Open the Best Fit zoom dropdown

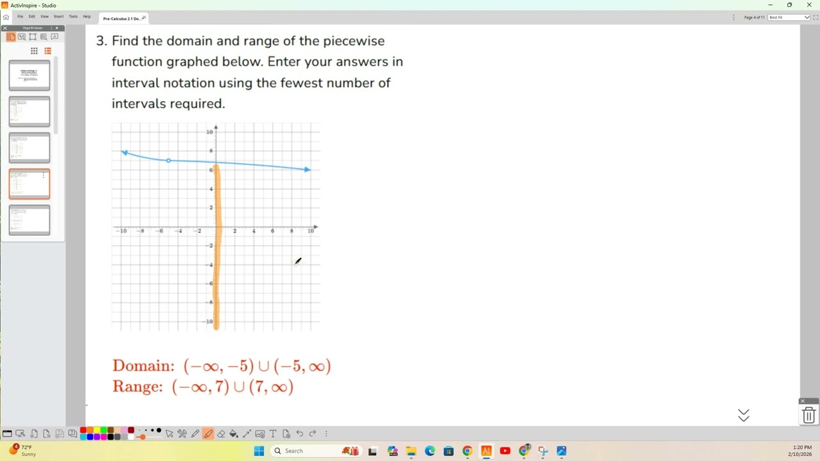click(x=789, y=17)
